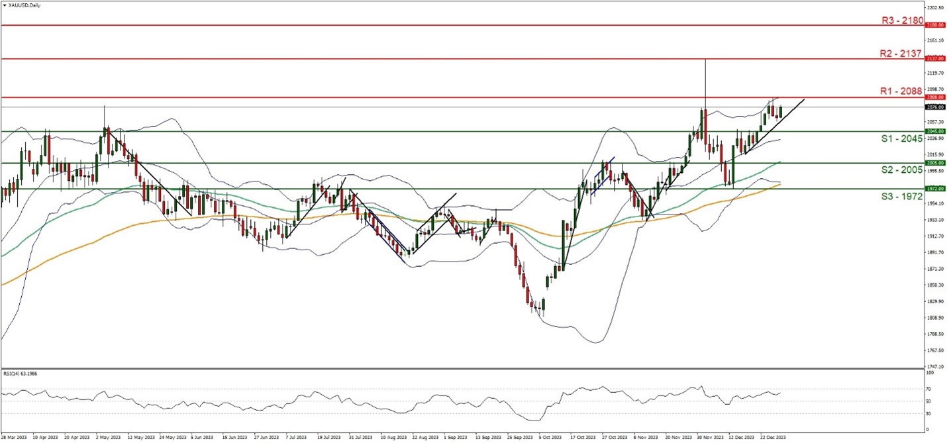Image resolution: width=947 pixels, height=443 pixels.
Task: Select the S3 - 1972 support label
Action: 901,197
